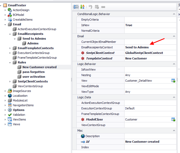This screenshot has height=153, width=180.
Task: Click the BOModel colored blocks icon
Action: point(10,15)
